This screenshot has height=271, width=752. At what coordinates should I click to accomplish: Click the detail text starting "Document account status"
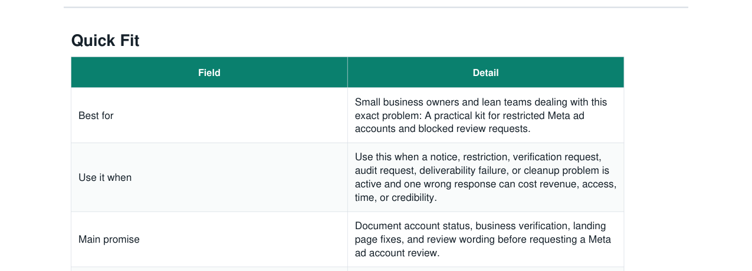pyautogui.click(x=483, y=239)
